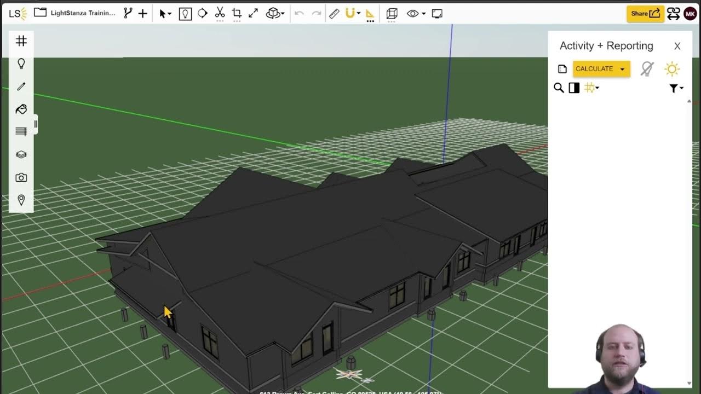Close the Activity + Reporting panel
The width and height of the screenshot is (701, 394).
click(677, 46)
